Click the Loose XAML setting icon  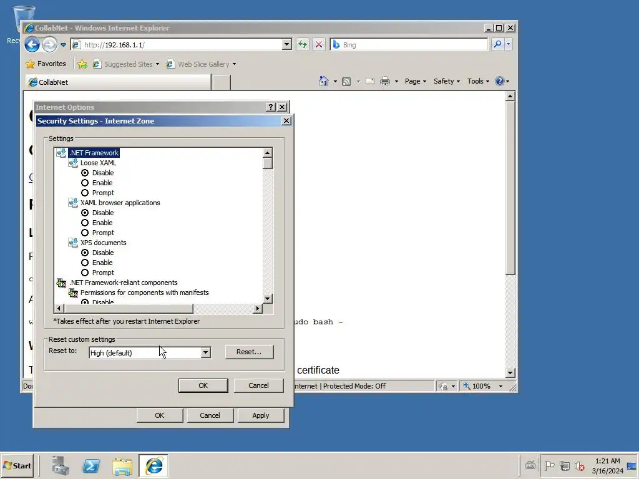pyautogui.click(x=73, y=163)
